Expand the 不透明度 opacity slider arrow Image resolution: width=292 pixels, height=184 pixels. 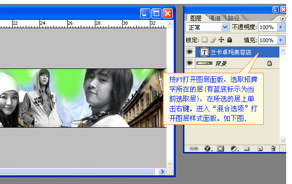tap(281, 27)
